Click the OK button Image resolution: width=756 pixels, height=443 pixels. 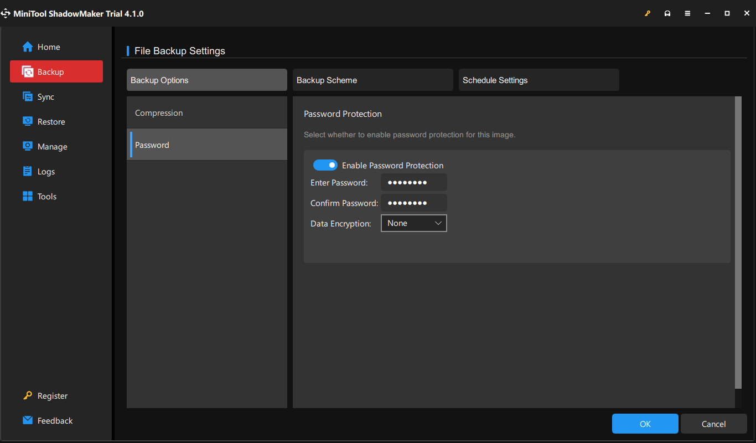[645, 424]
